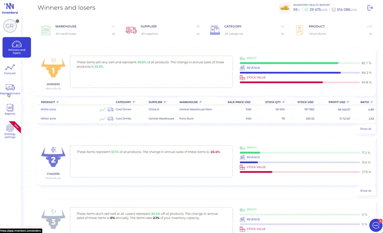This screenshot has width=383, height=233.
Task: Sort by the Ratio column filter icon
Action: point(372,102)
